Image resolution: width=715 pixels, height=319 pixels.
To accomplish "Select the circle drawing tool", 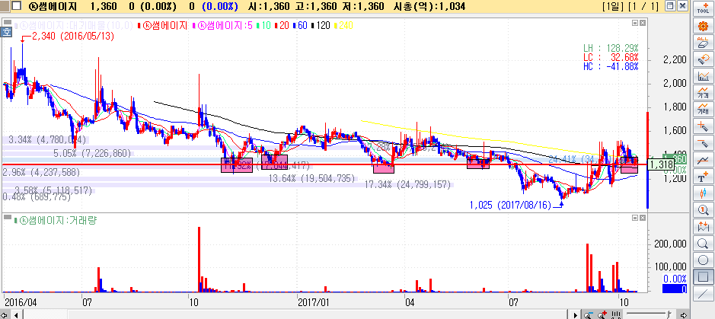I will pos(704,260).
